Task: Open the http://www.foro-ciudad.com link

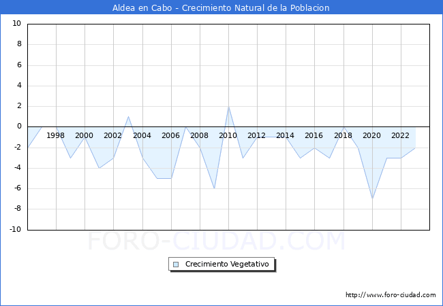Action: [391, 295]
